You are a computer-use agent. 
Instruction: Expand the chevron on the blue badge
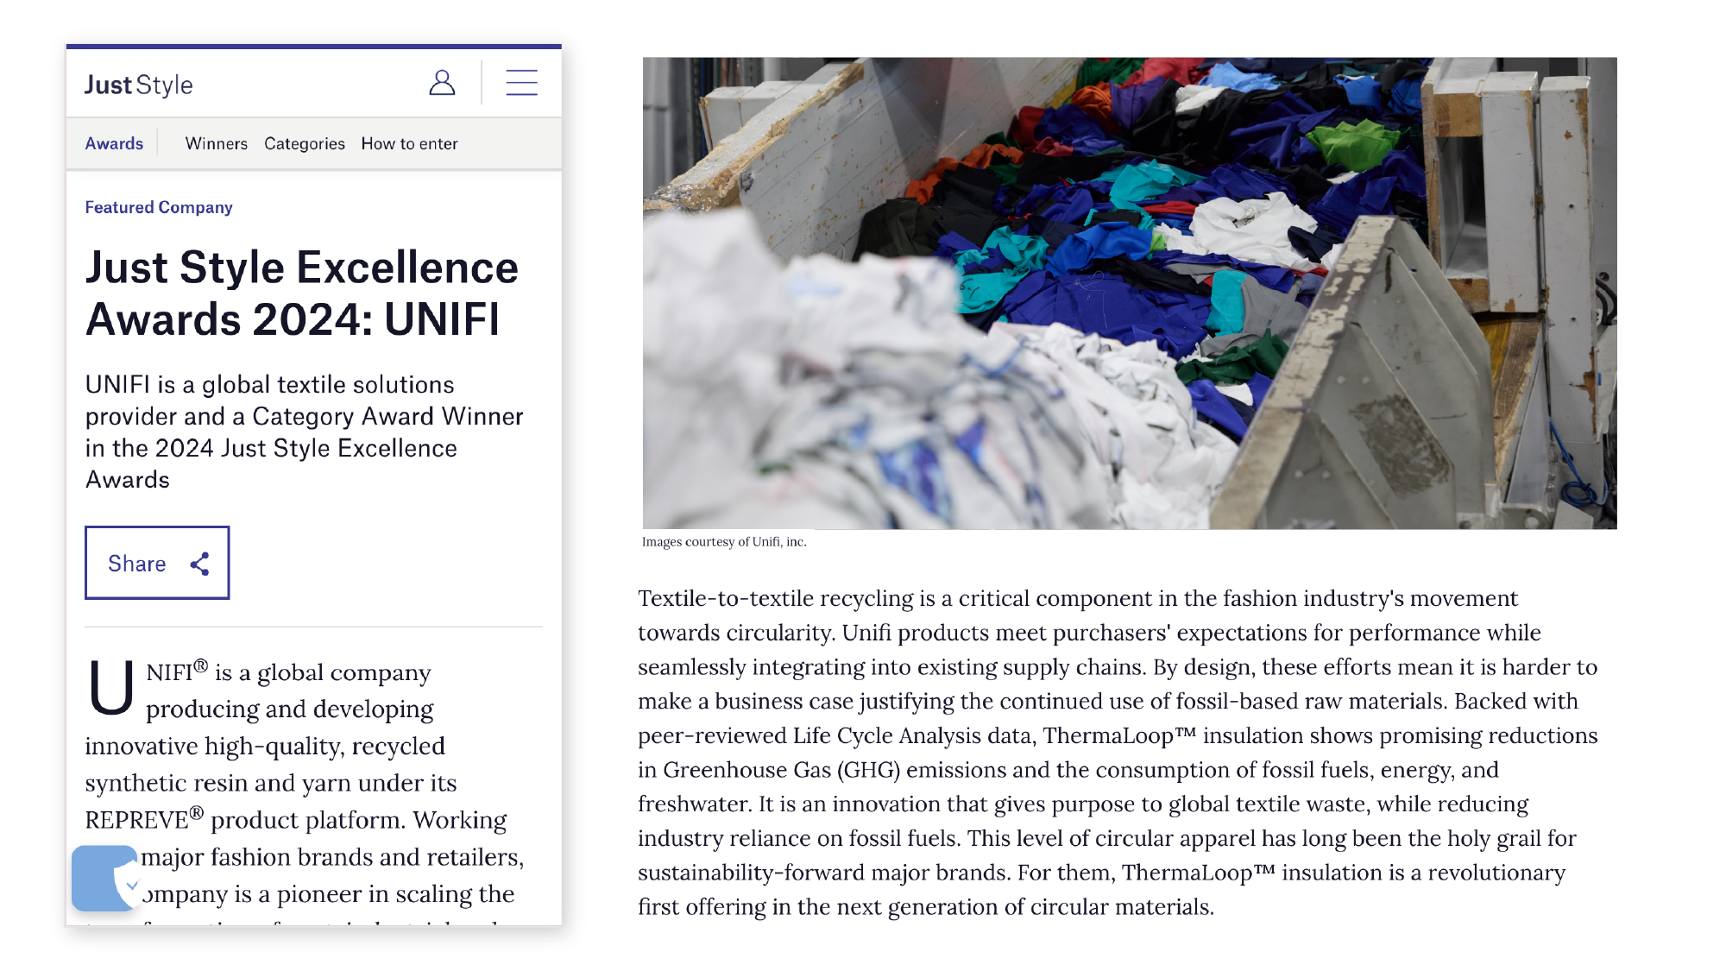click(132, 885)
